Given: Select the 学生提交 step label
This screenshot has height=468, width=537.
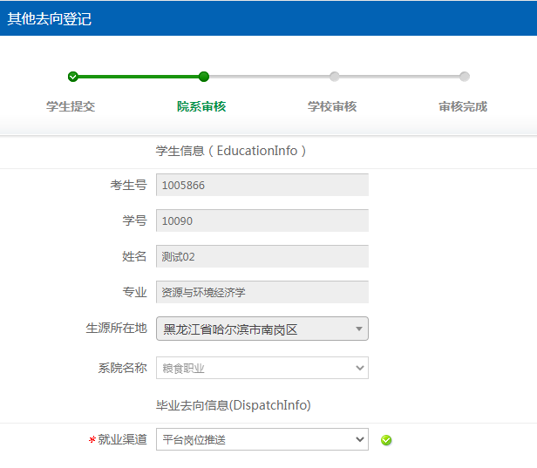Looking at the screenshot, I should point(71,106).
